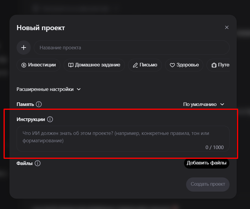Screen dimensions: 250x209
Task: Click the book icon on Домашнее задание chip
Action: click(71, 65)
